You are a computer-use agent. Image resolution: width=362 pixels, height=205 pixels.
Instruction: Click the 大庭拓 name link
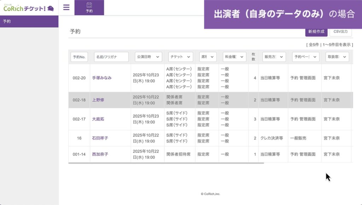click(98, 119)
